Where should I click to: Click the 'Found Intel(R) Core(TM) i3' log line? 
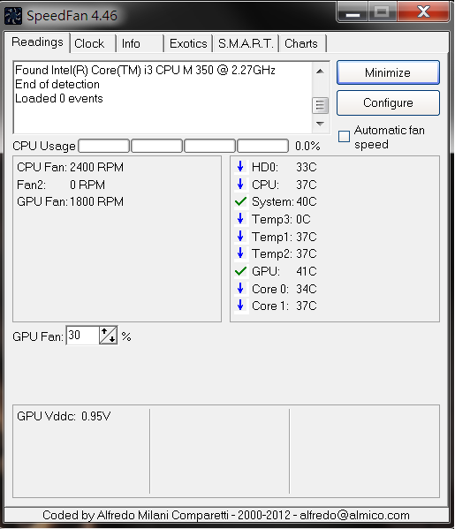click(x=145, y=70)
